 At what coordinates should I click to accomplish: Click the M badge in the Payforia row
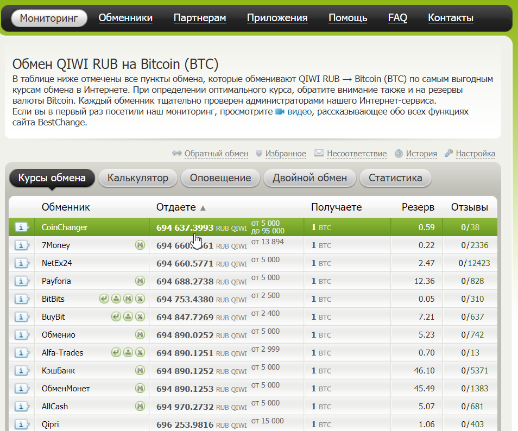coord(140,281)
